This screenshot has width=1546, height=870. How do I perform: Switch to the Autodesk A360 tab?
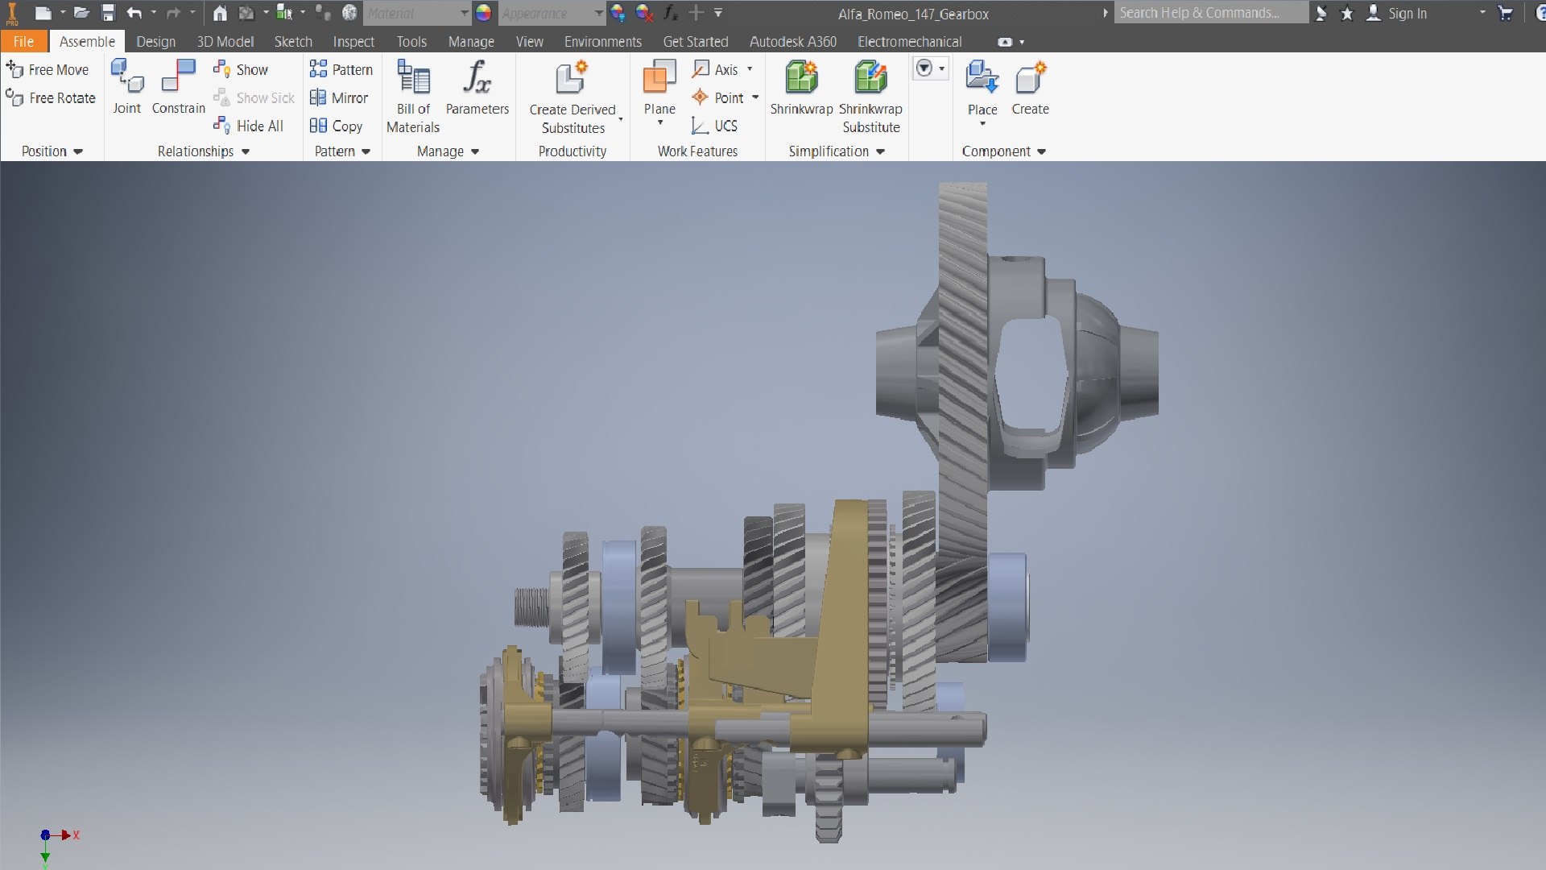[793, 42]
